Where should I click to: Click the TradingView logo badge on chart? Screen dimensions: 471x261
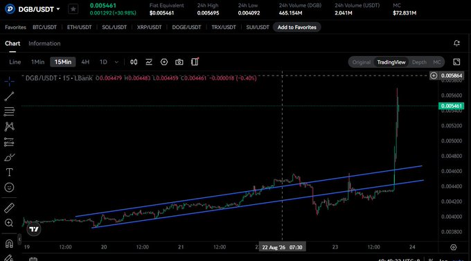[x=34, y=229]
